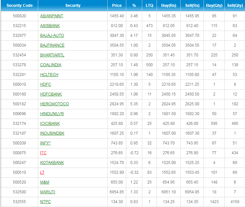Open the HEROMOTOCO security link
This screenshot has width=245, height=207.
pyautogui.click(x=54, y=104)
